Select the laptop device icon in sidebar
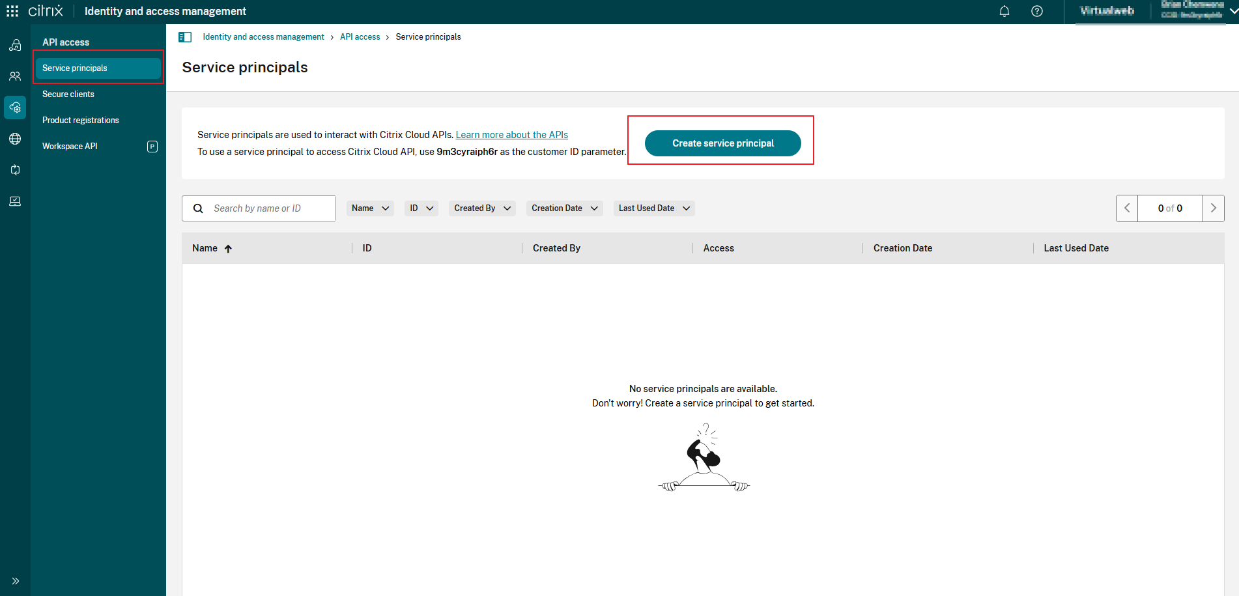The width and height of the screenshot is (1239, 596). pos(15,201)
